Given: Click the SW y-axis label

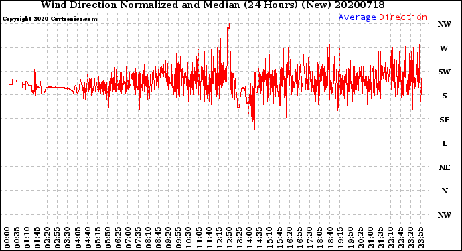Looking at the screenshot, I should pyautogui.click(x=444, y=72).
